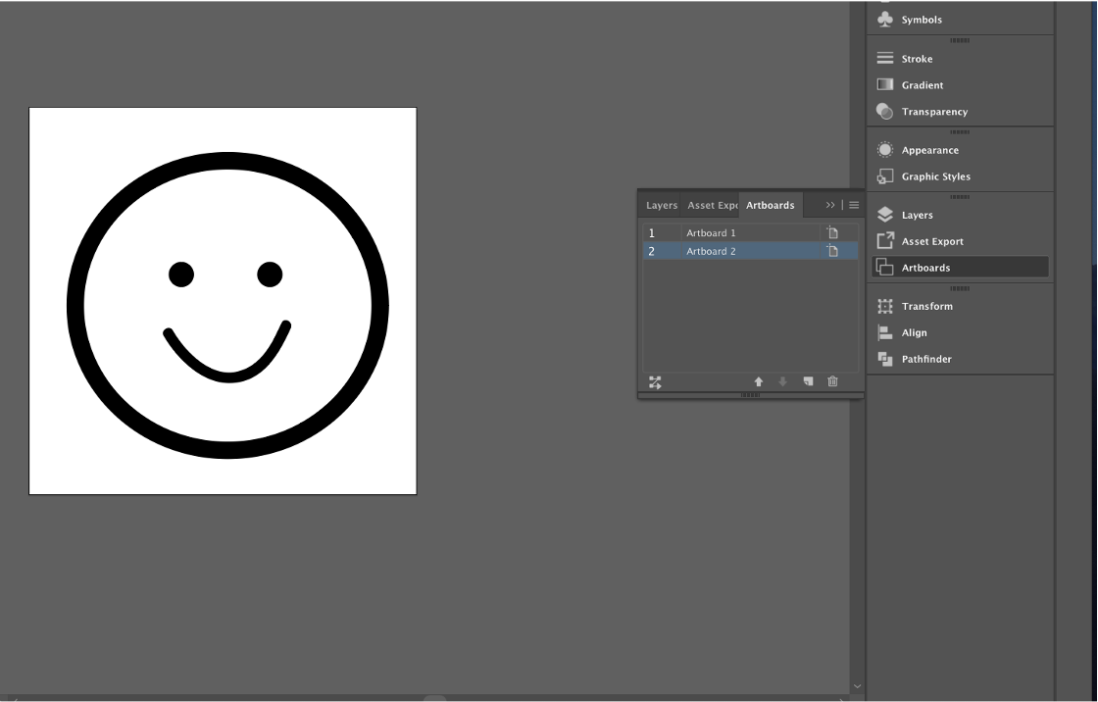Open the Artboards panel hamburger menu

(854, 205)
